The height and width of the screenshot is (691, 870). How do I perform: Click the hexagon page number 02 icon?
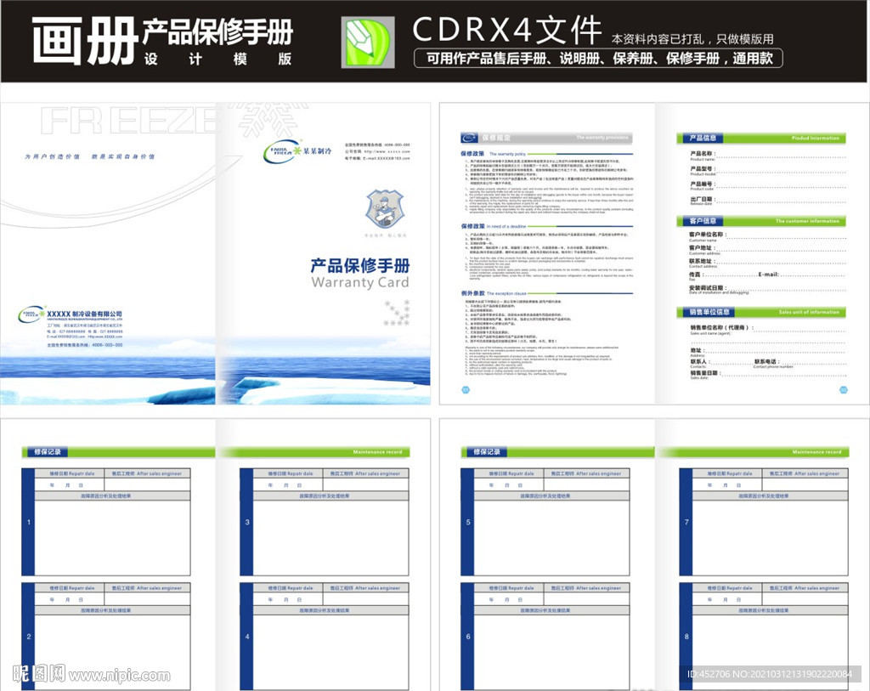844,389
